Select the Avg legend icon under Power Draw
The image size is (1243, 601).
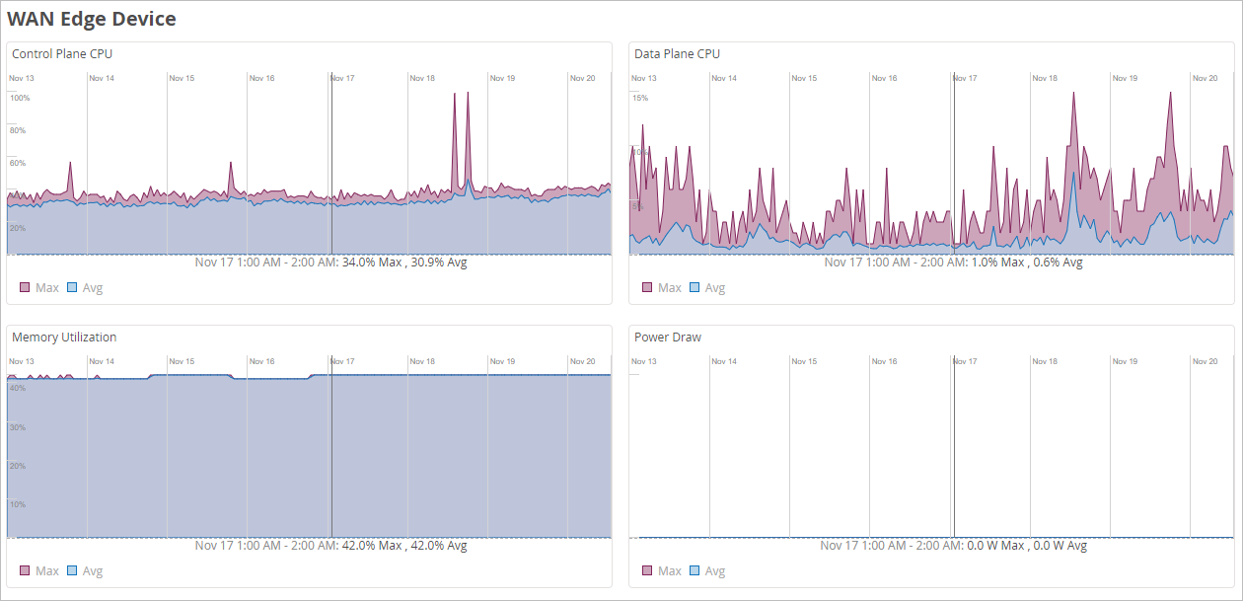click(x=695, y=571)
